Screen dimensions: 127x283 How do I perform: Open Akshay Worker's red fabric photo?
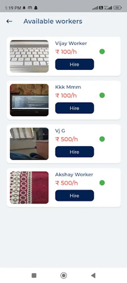[29, 187]
